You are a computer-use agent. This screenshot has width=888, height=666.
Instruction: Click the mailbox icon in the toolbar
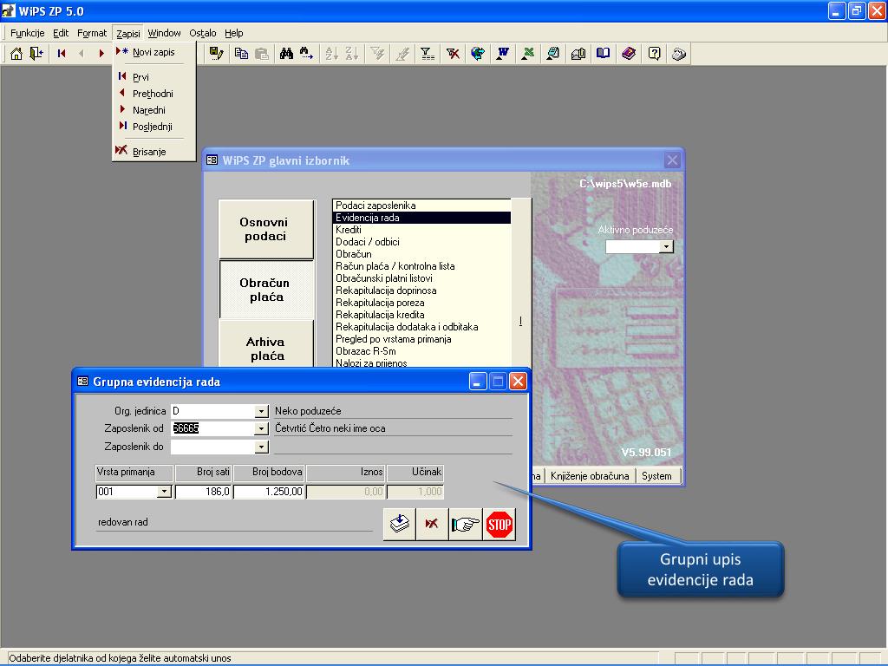(578, 54)
